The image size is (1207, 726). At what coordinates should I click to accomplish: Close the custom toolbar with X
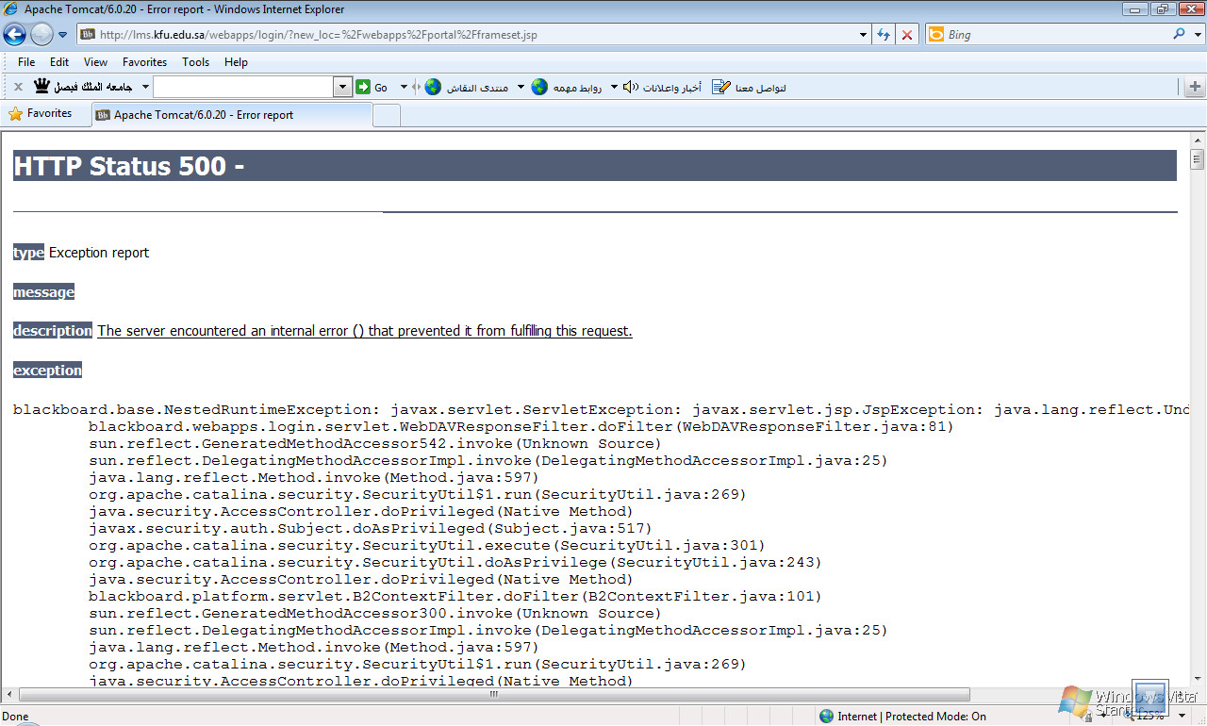tap(18, 87)
